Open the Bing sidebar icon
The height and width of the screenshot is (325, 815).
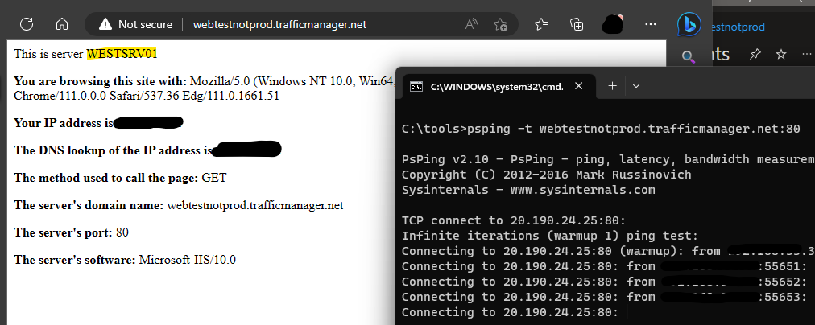pyautogui.click(x=689, y=24)
